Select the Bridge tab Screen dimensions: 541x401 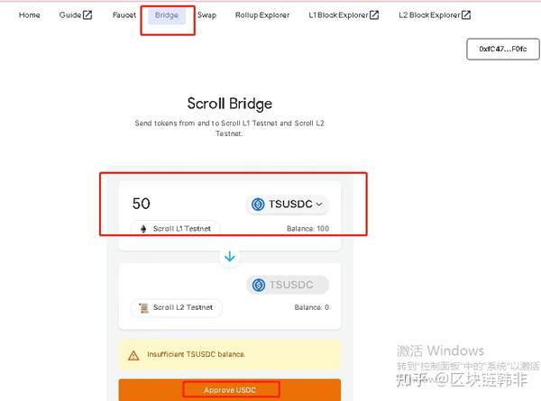pos(167,15)
